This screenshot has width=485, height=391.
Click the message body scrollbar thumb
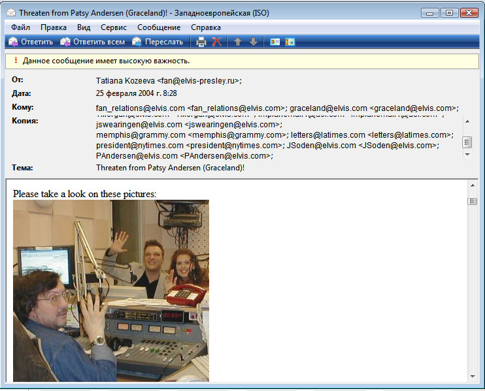pos(473,201)
